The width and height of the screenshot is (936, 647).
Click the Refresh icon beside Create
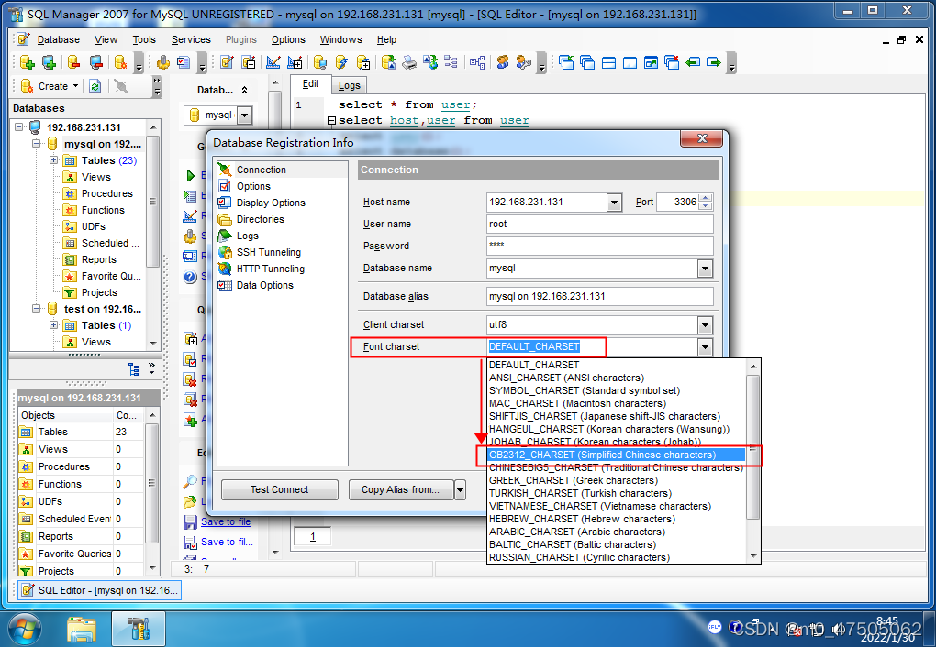(95, 86)
